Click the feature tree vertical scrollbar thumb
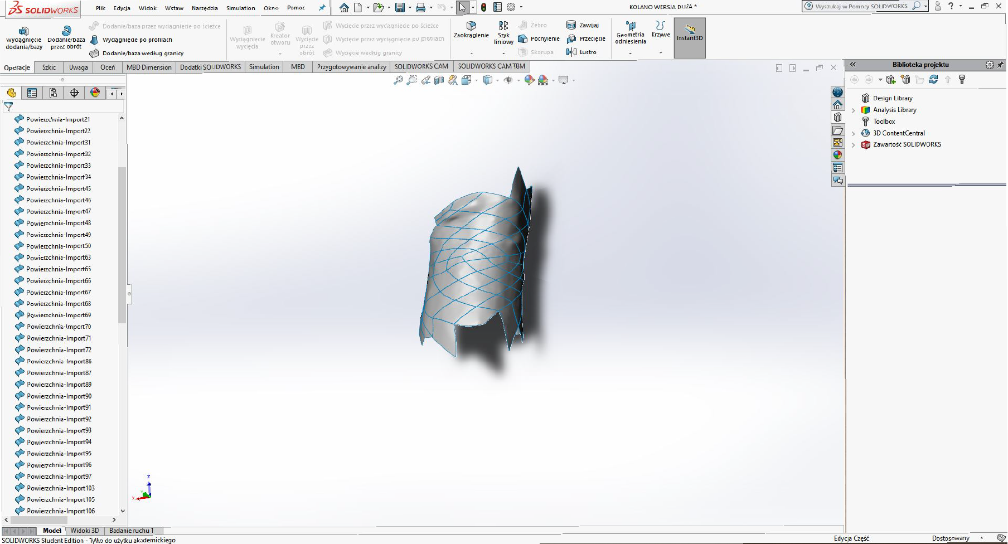This screenshot has height=544, width=1008. tap(122, 245)
